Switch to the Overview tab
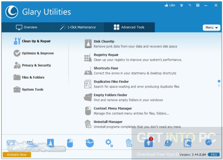The width and height of the screenshot is (223, 160). pos(27,27)
